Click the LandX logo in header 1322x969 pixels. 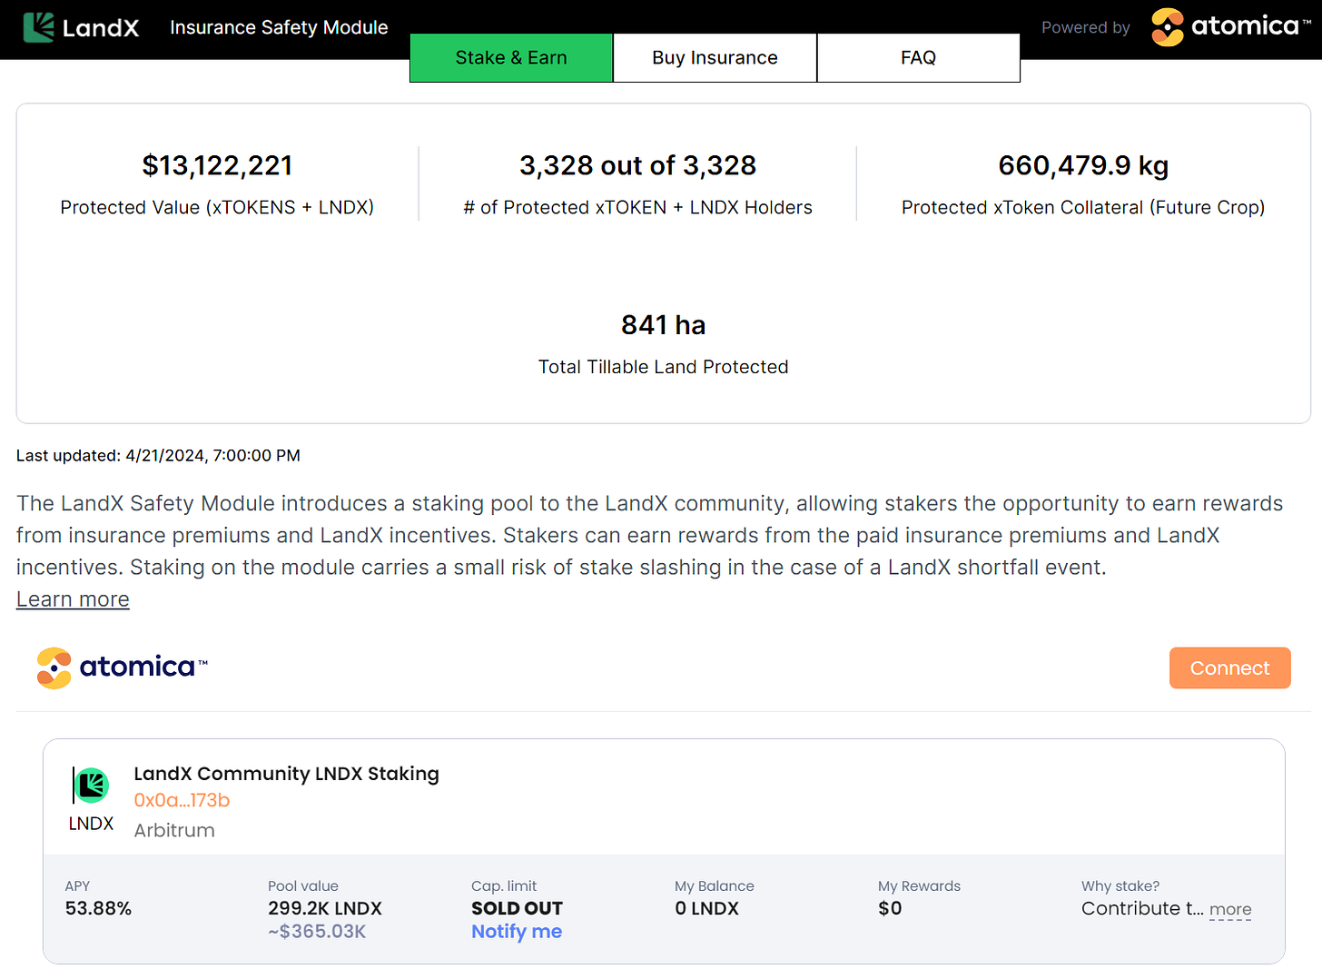pyautogui.click(x=81, y=27)
